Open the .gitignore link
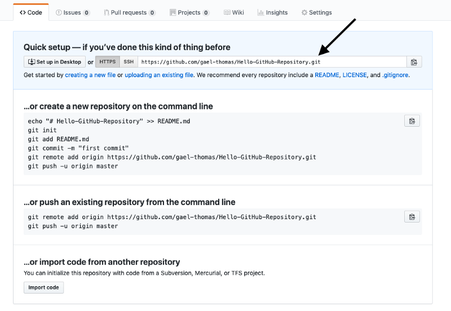The width and height of the screenshot is (451, 311). pos(395,75)
